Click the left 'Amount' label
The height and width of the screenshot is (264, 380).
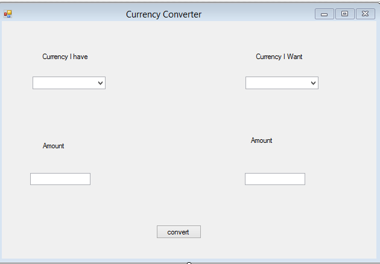(x=53, y=146)
